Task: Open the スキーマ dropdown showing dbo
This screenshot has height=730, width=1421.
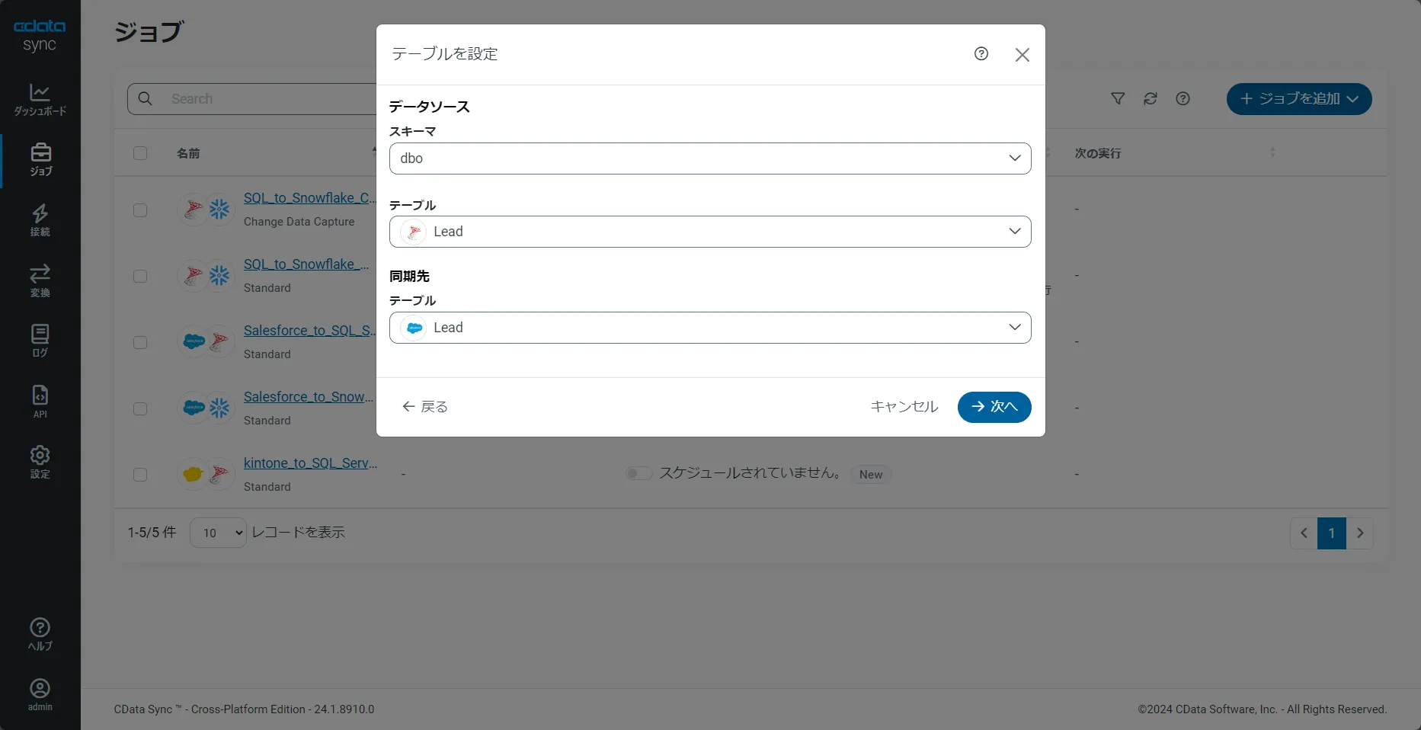Action: [709, 158]
